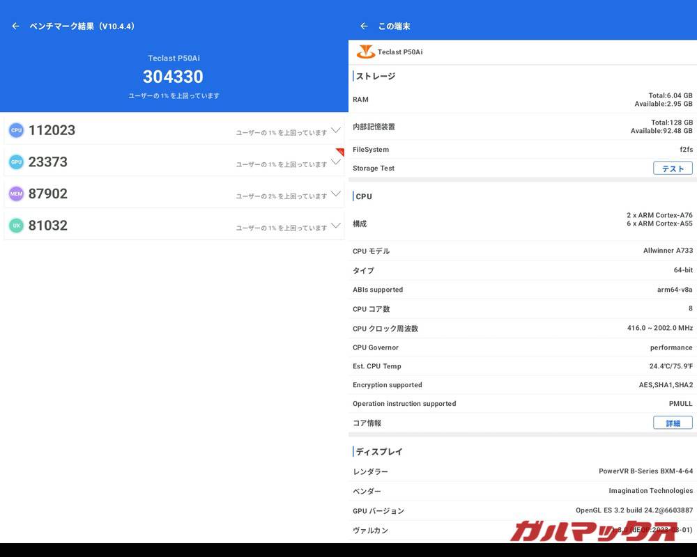Expand the MEM score details chevron
Viewport: 697px width, 557px height.
(x=337, y=194)
